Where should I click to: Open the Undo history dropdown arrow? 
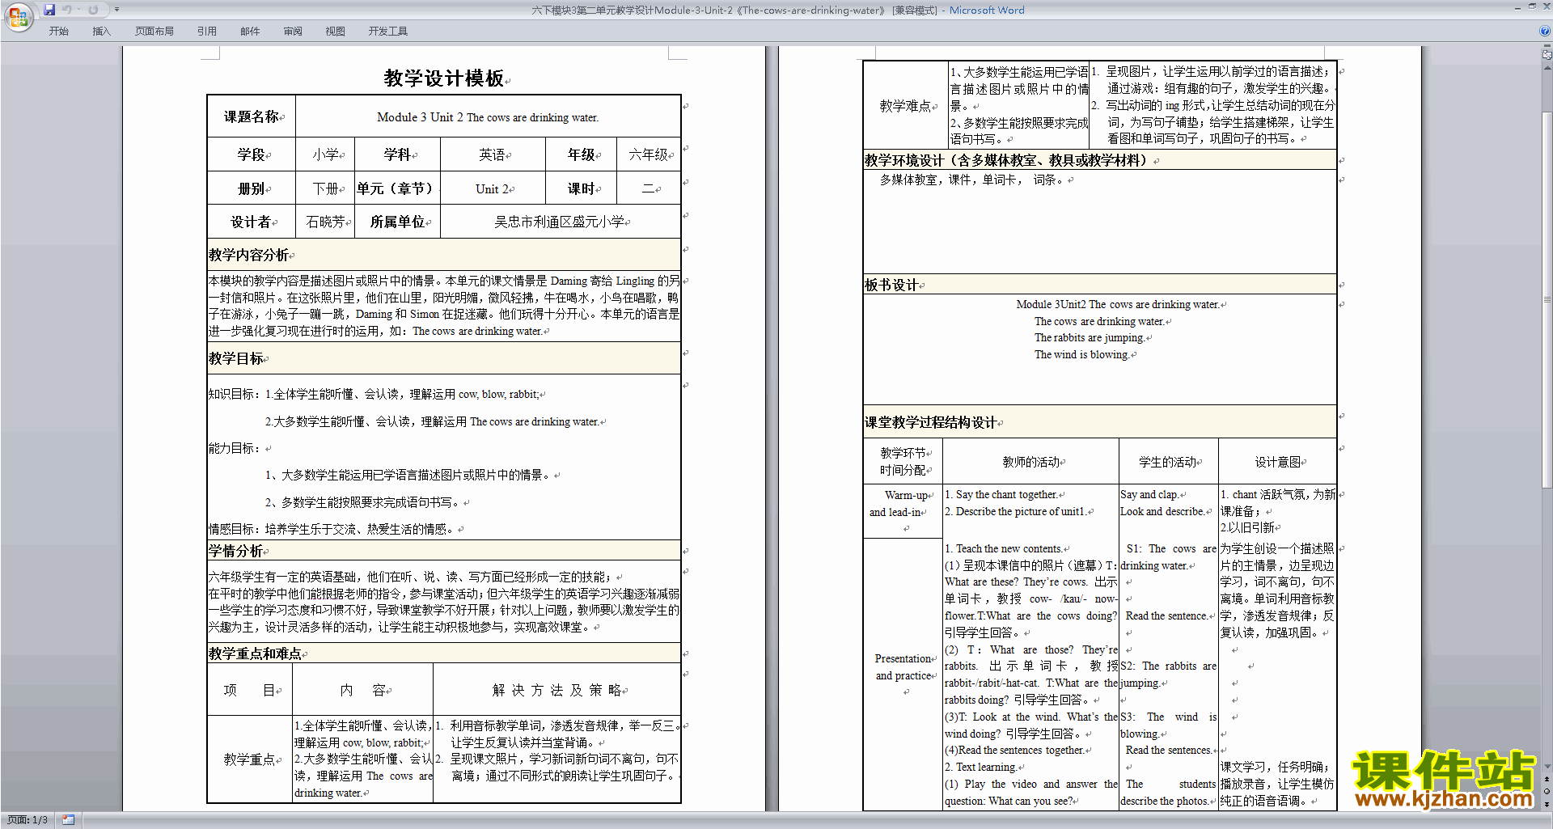[78, 10]
